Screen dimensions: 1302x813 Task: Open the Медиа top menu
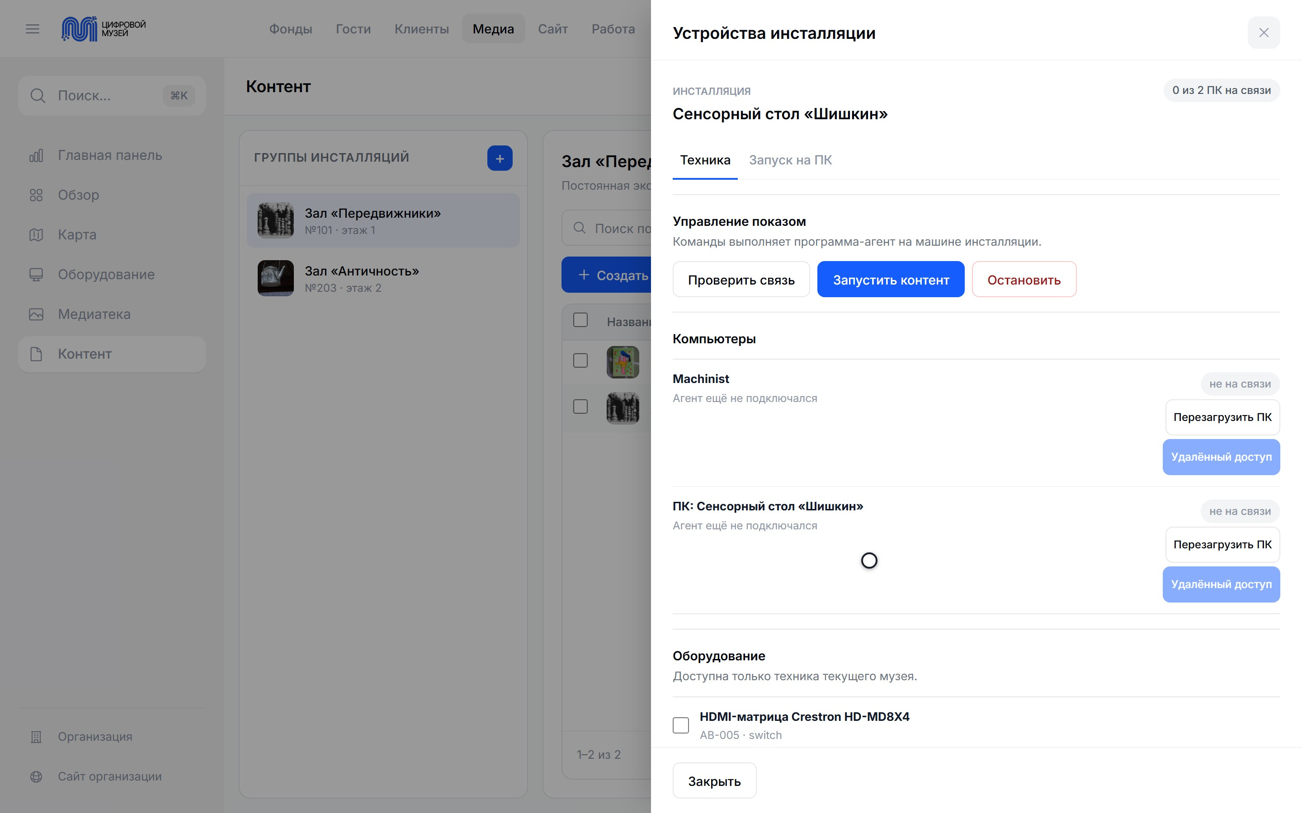pyautogui.click(x=493, y=29)
